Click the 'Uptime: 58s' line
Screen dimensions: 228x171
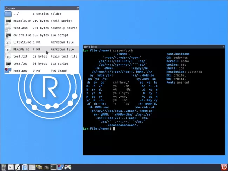click(176, 65)
